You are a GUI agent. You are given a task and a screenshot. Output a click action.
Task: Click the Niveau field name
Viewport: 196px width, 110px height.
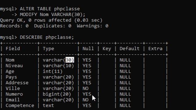[14, 66]
